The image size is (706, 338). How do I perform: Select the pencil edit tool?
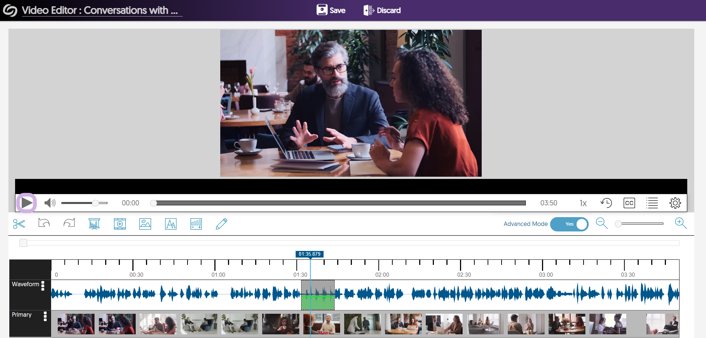click(221, 224)
